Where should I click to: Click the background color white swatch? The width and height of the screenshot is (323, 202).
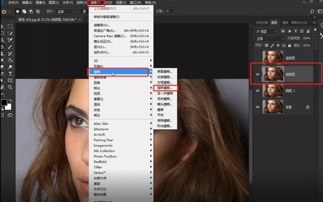click(x=9, y=107)
